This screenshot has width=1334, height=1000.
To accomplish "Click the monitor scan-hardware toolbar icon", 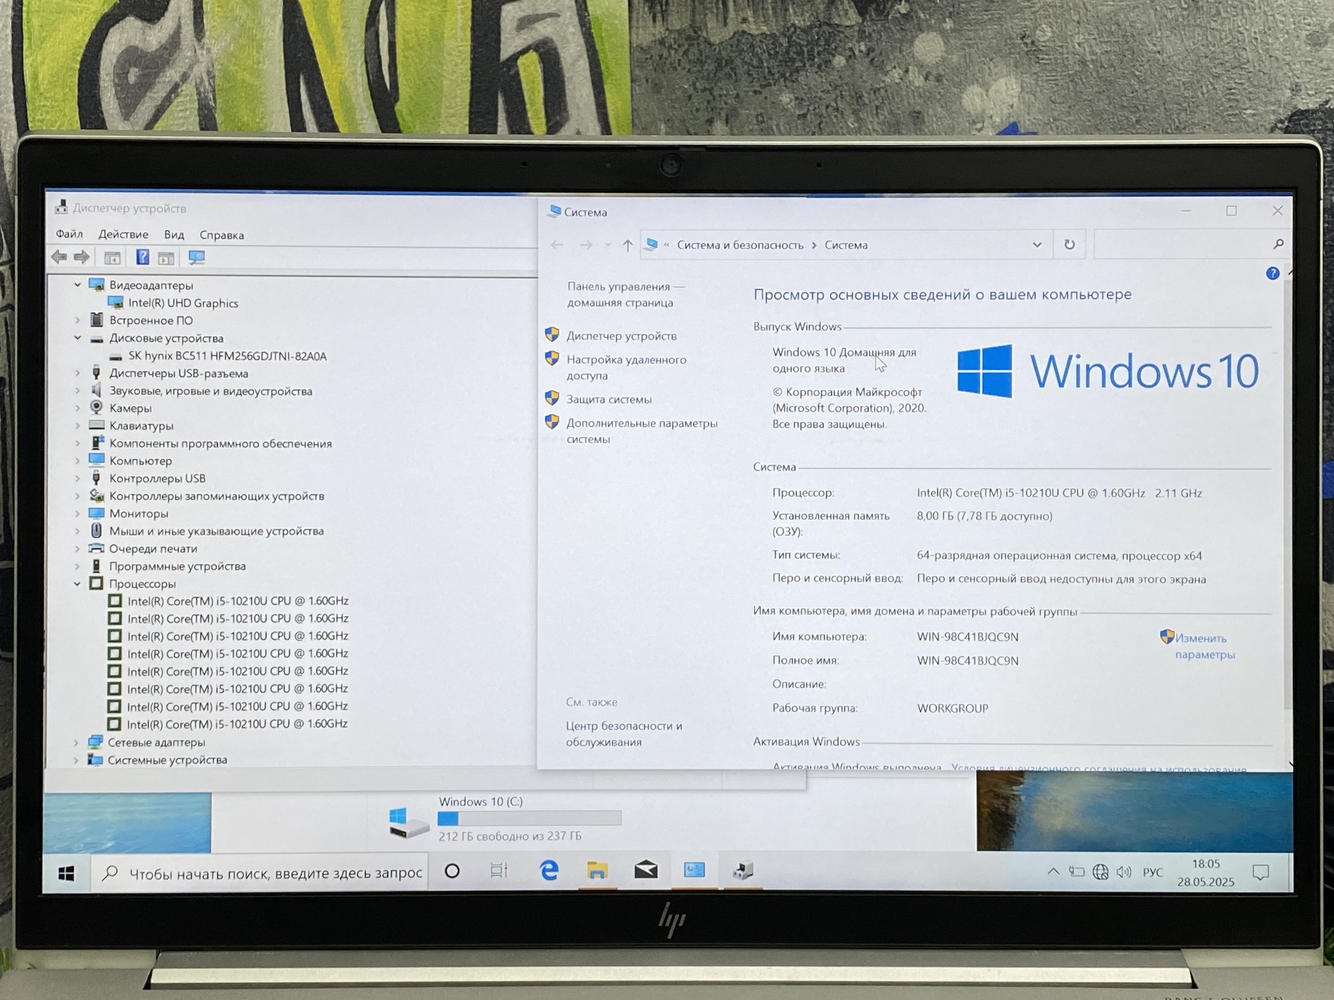I will 197,258.
